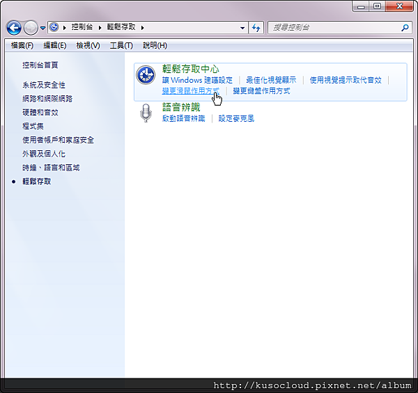Click 變更鍵盤作用方式 link

point(261,91)
